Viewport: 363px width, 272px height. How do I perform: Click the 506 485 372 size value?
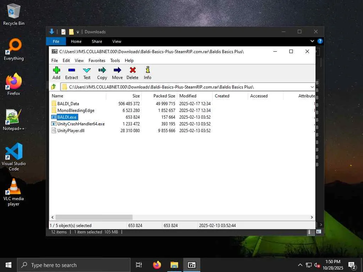tap(129, 104)
